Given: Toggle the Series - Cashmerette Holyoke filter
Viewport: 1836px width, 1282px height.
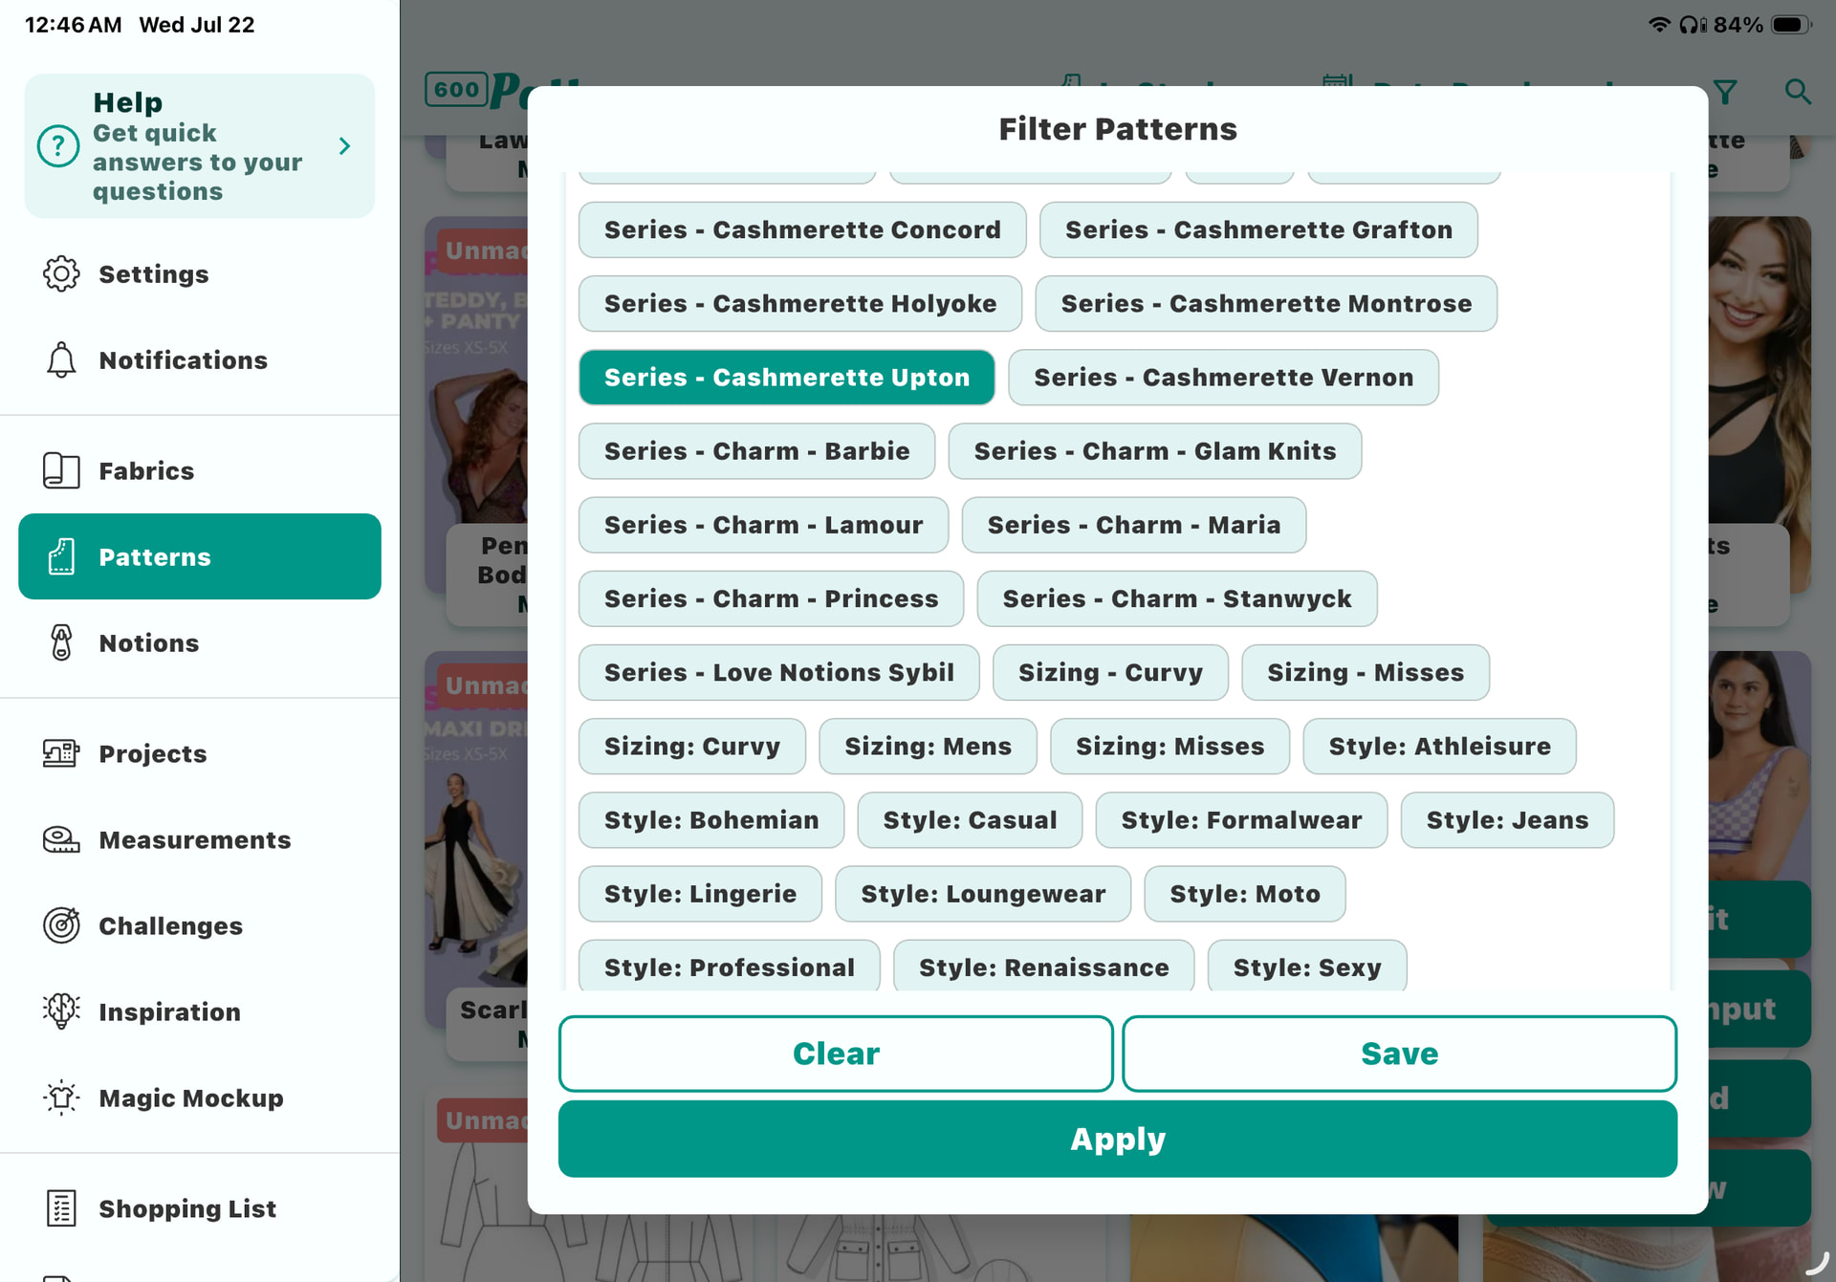Looking at the screenshot, I should (x=800, y=304).
